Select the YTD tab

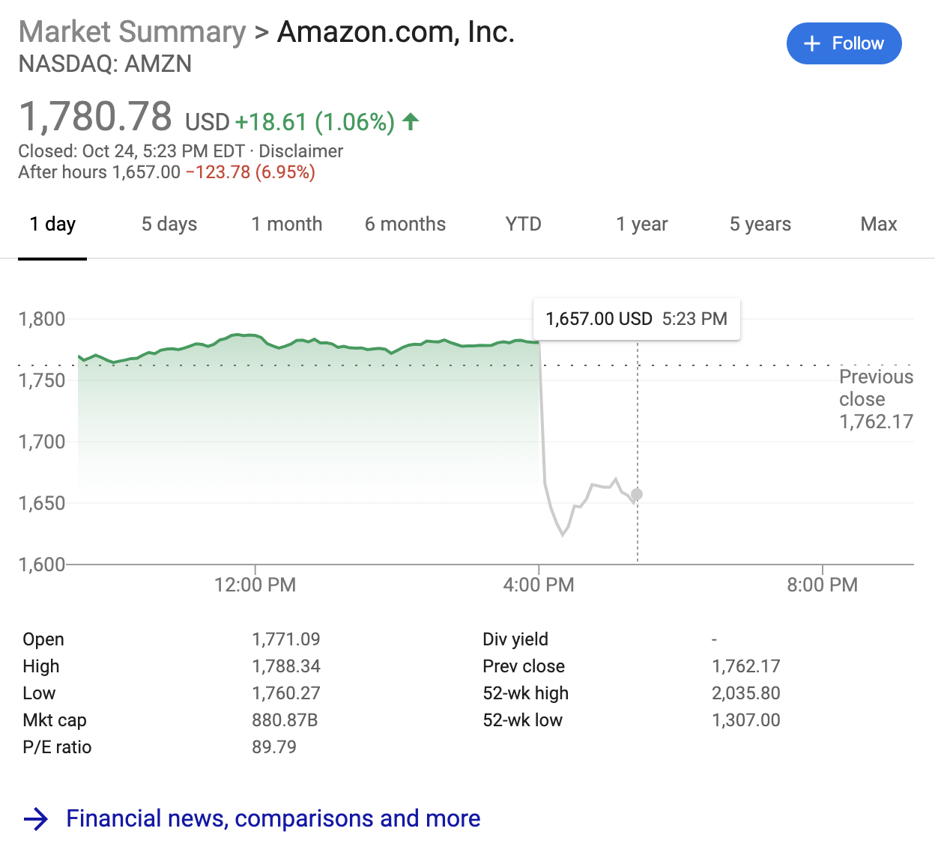click(x=523, y=224)
